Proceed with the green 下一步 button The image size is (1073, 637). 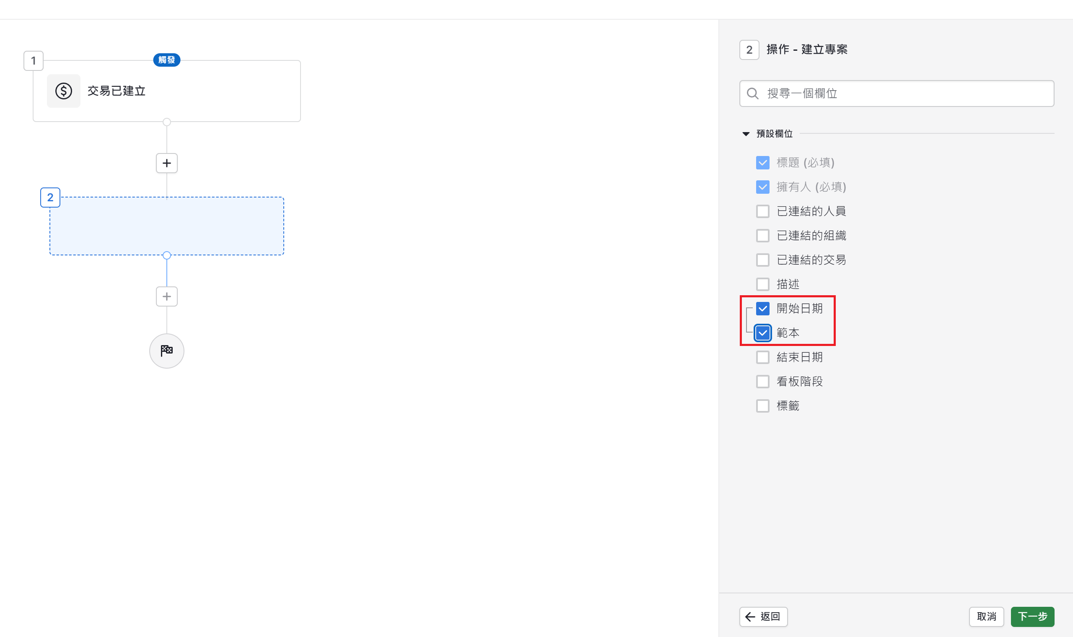coord(1032,617)
